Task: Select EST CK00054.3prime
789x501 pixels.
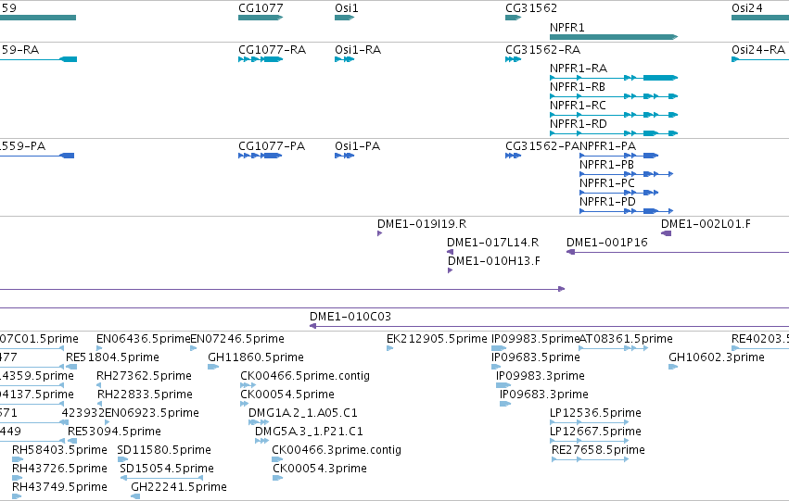Action: [278, 478]
